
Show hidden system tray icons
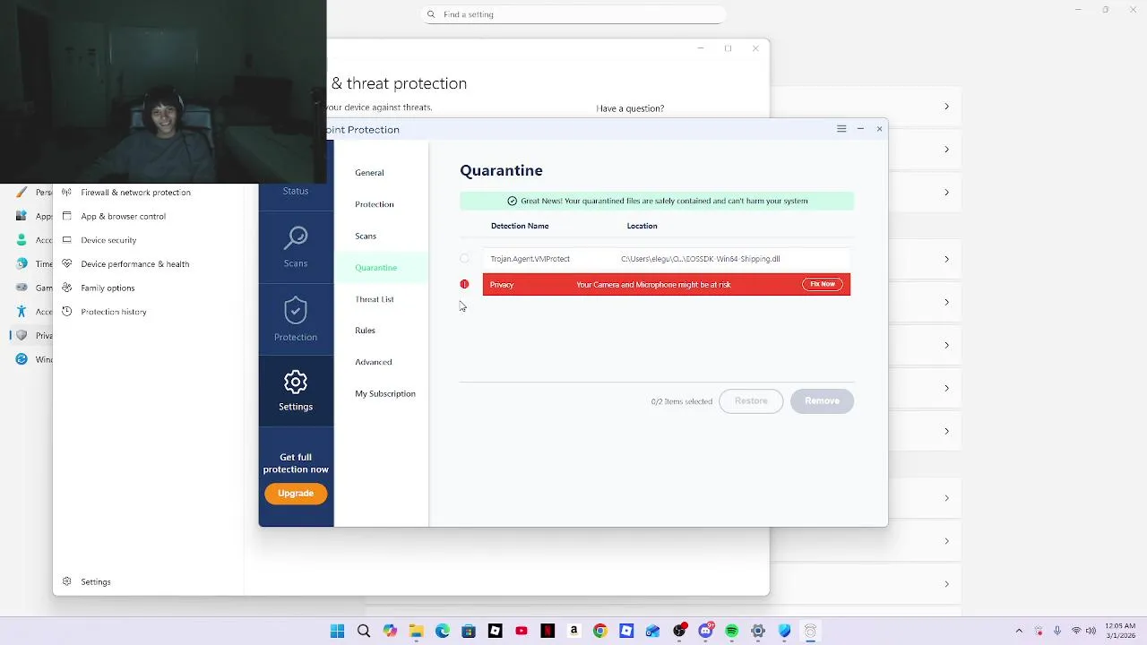[x=1019, y=632]
